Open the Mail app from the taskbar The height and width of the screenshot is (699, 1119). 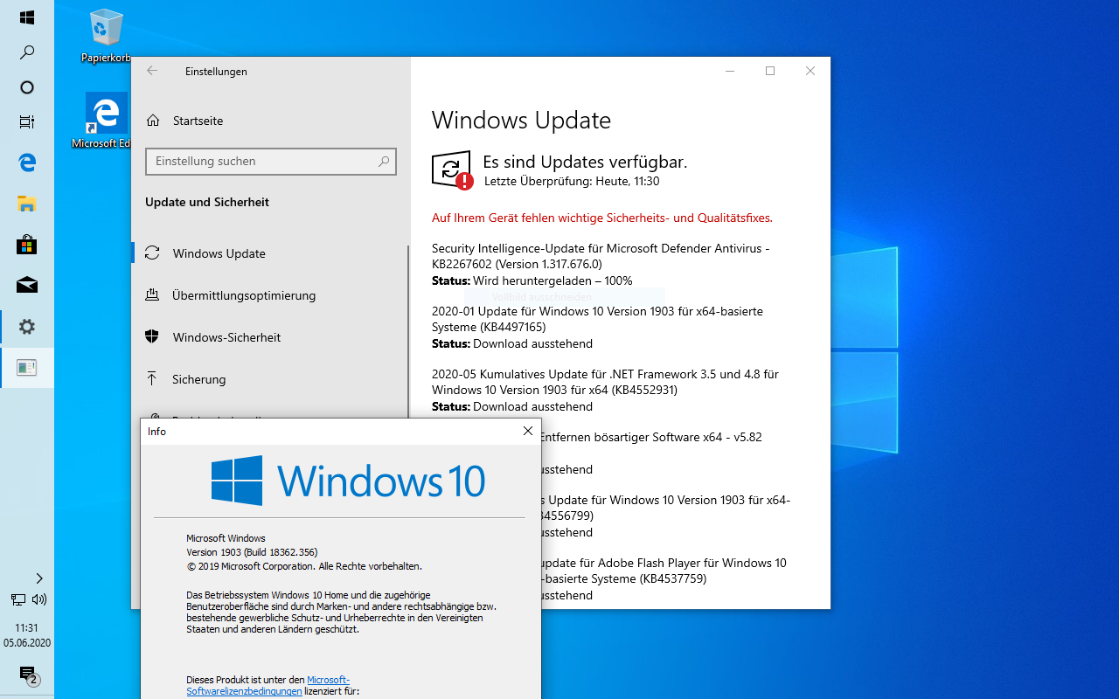(27, 285)
